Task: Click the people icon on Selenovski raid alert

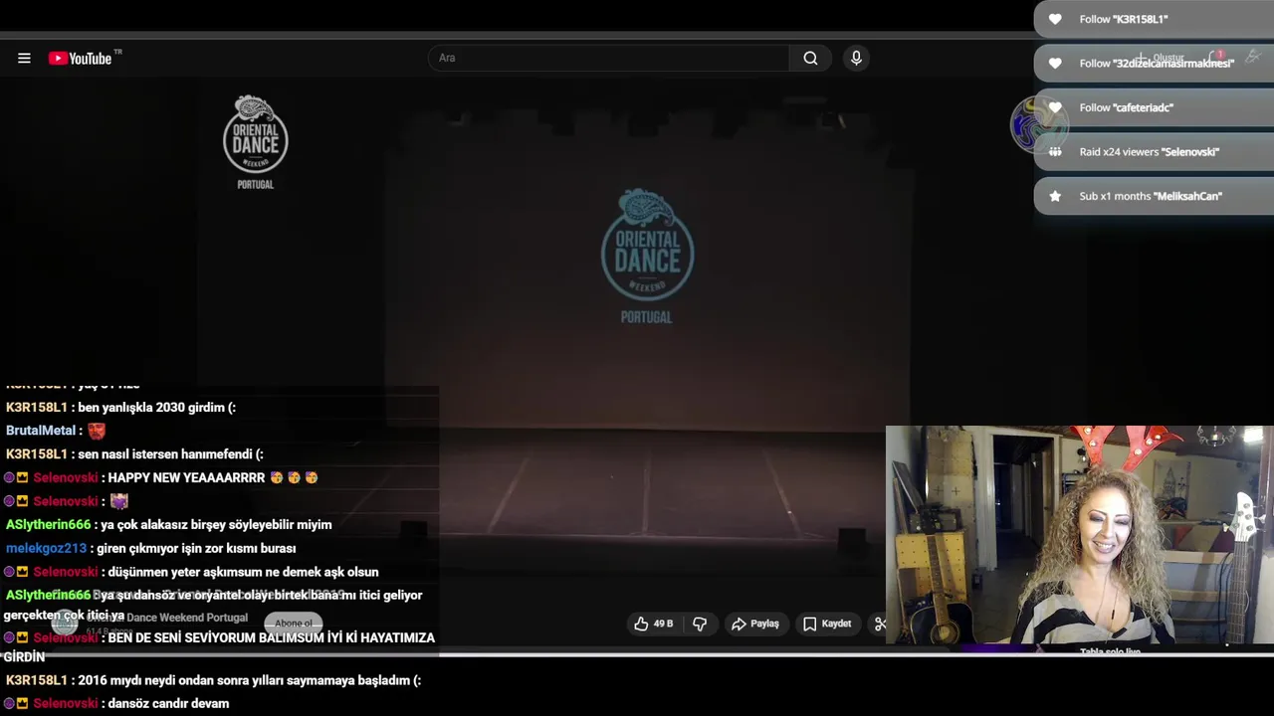Action: pos(1055,151)
